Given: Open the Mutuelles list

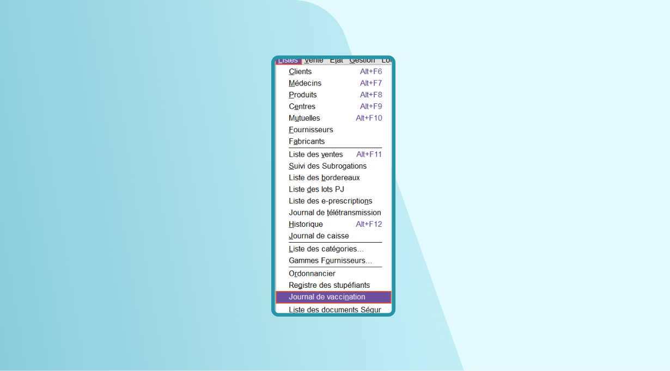Looking at the screenshot, I should tap(304, 118).
